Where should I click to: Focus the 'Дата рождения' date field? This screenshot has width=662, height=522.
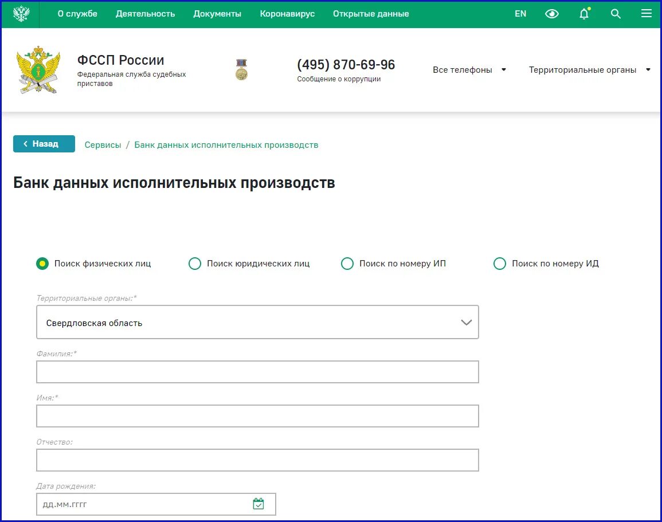tap(156, 504)
